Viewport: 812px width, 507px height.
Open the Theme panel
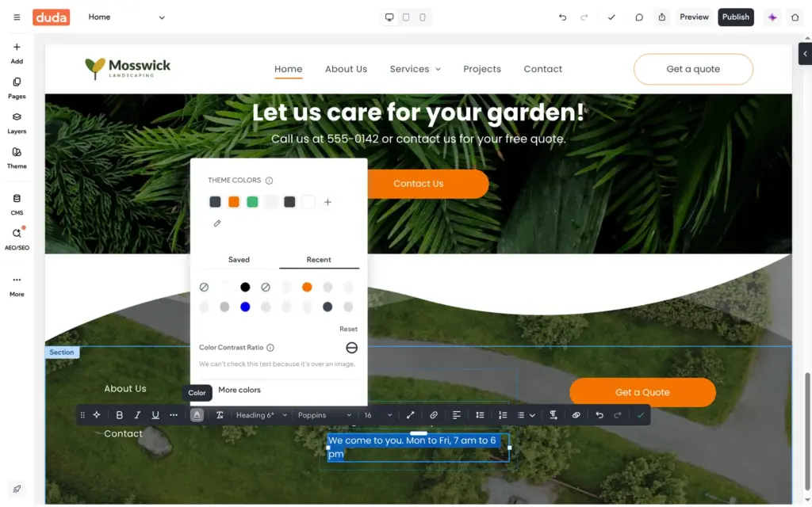pyautogui.click(x=17, y=158)
